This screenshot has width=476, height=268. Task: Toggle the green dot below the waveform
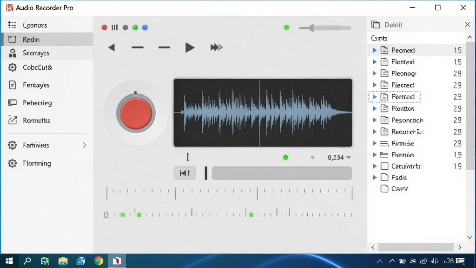[x=286, y=157]
